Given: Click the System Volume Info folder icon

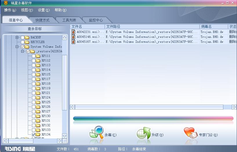Looking at the screenshot, I should (x=27, y=47).
